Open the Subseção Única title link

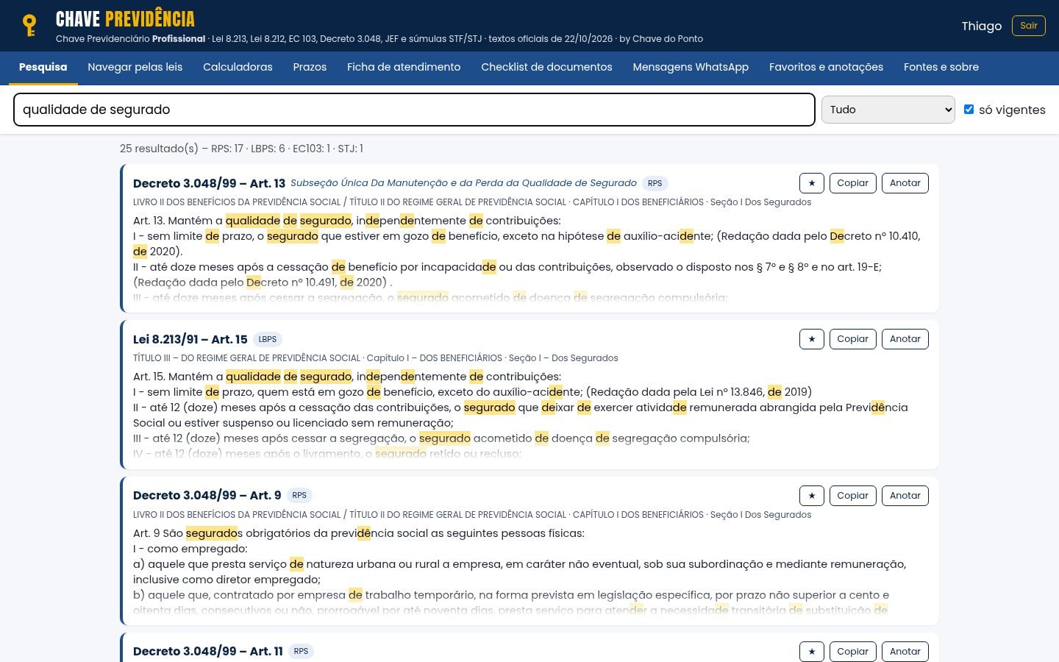pos(463,183)
